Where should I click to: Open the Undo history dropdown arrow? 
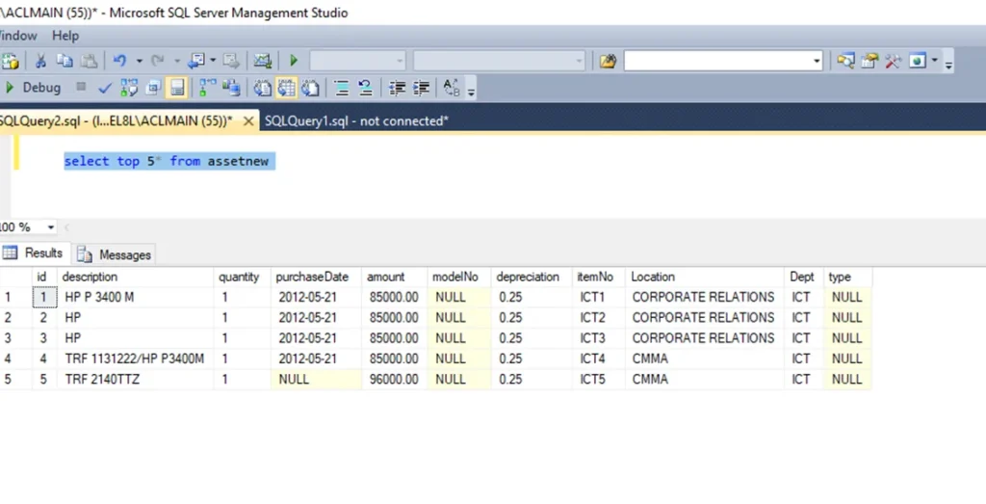click(x=139, y=61)
